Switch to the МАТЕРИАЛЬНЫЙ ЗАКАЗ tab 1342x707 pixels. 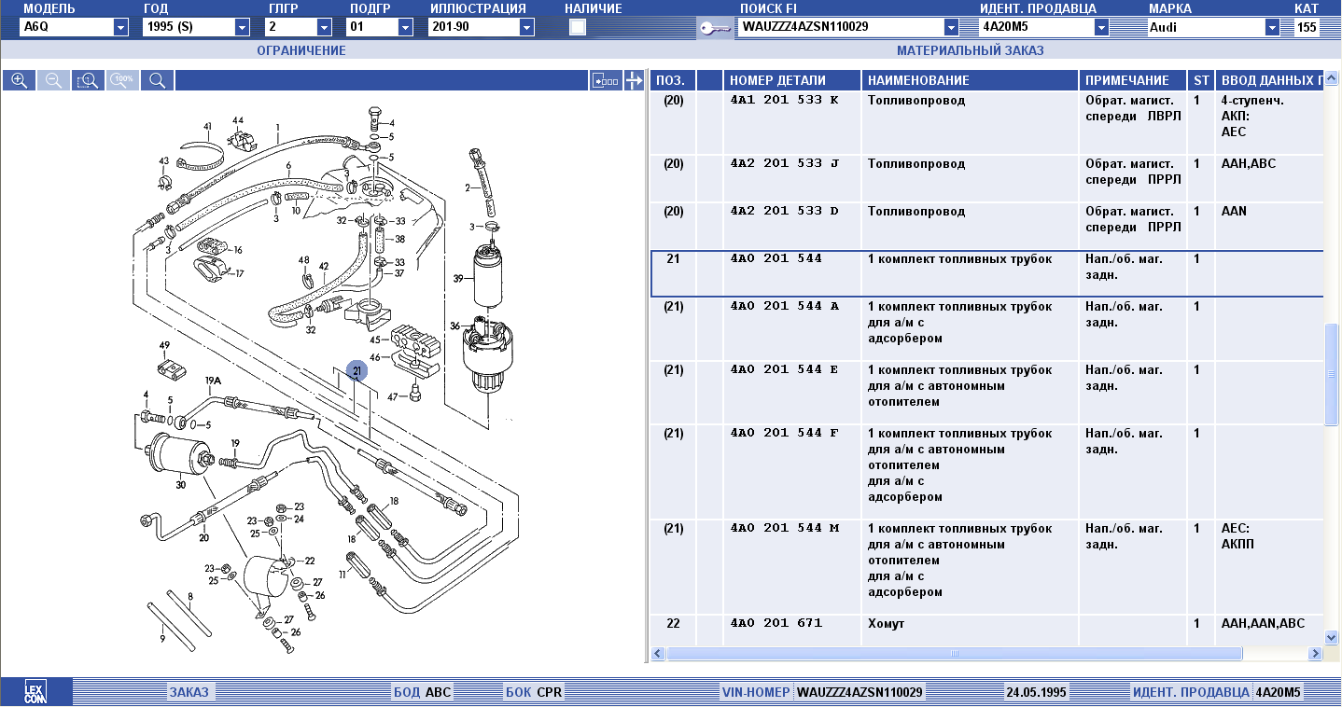[970, 50]
